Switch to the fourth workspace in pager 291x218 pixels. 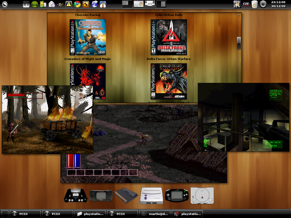161,4
